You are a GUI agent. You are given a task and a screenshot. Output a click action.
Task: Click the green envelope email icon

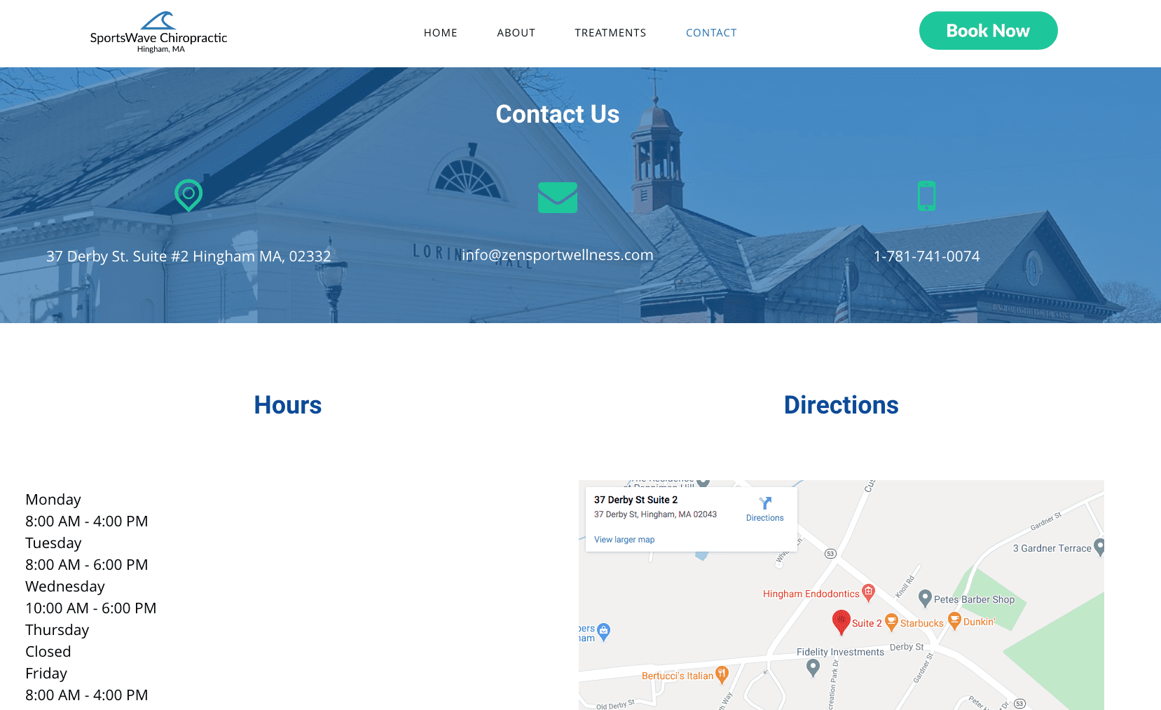click(x=557, y=197)
